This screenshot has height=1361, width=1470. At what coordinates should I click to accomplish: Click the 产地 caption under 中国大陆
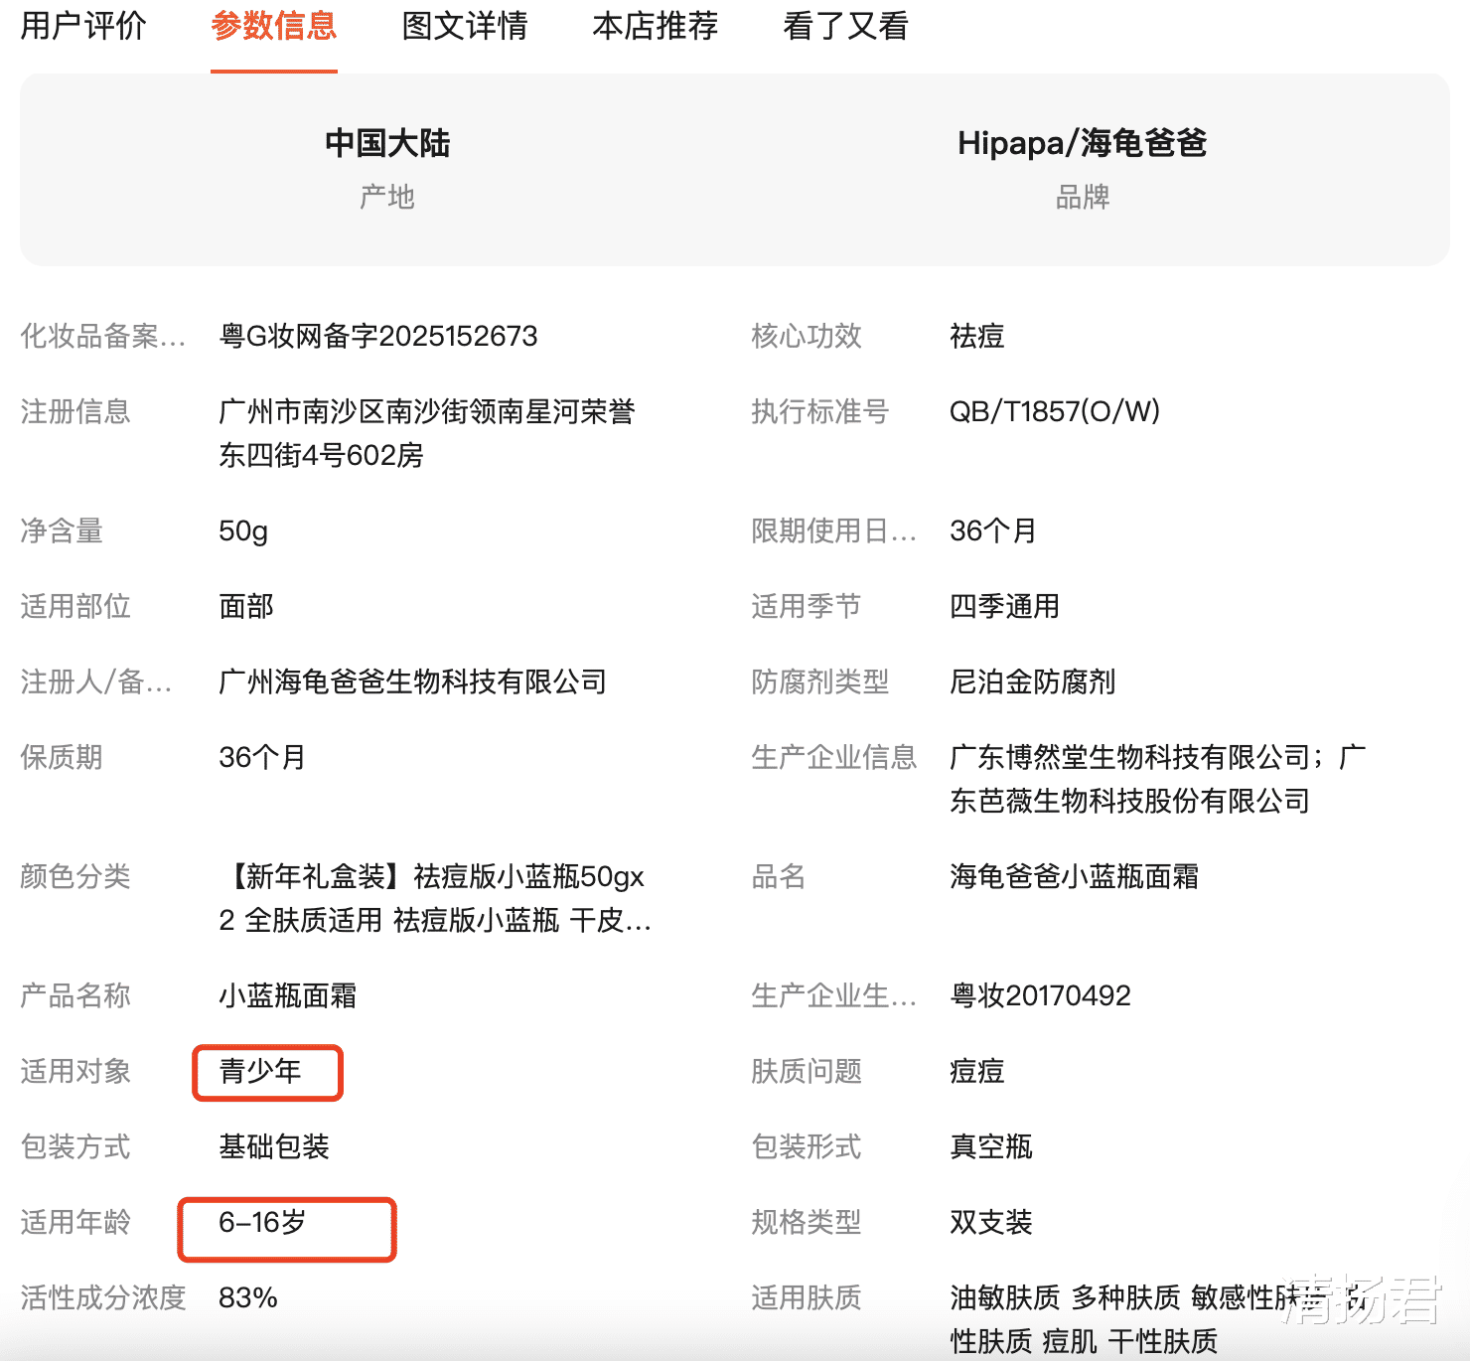387,197
